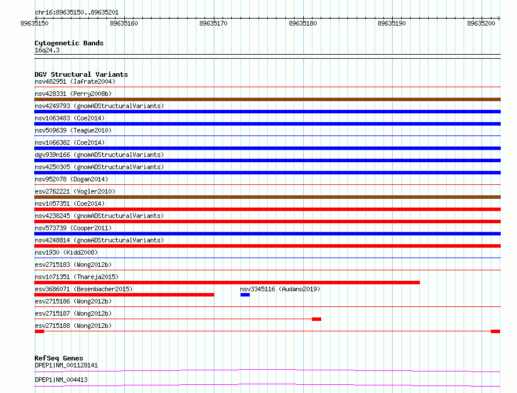The image size is (517, 393).
Task: Select the nsv4248814 (gnomADStructuralVariants) label
Action: click(x=99, y=240)
